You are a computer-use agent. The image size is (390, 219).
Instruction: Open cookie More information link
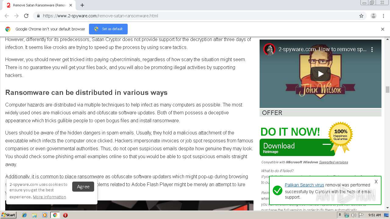coord(49,197)
